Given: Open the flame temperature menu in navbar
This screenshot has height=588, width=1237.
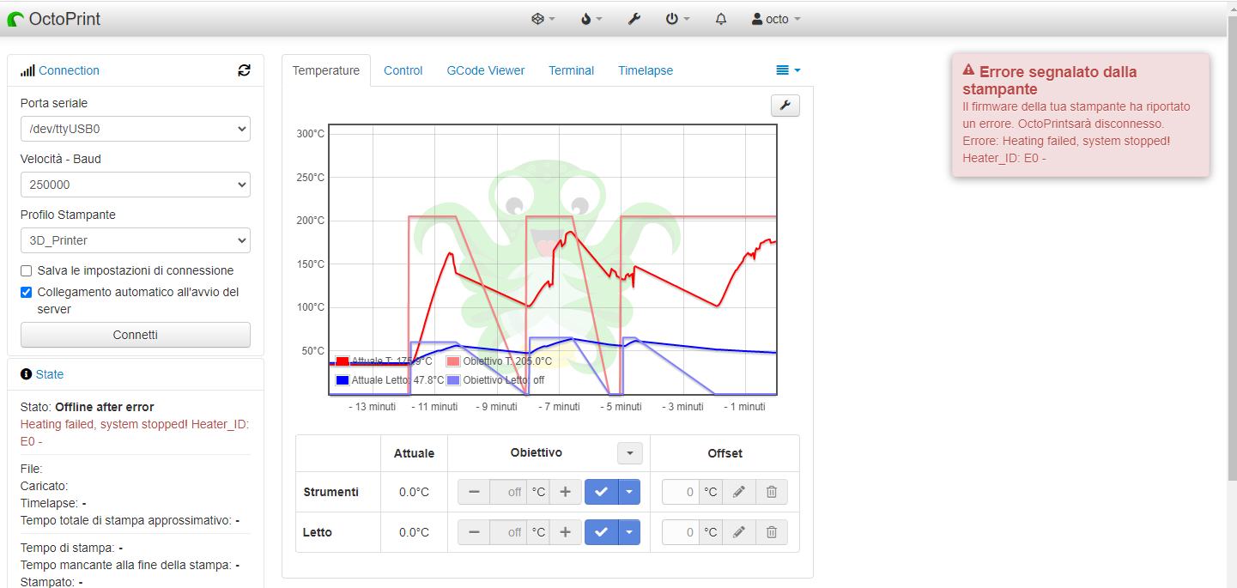Looking at the screenshot, I should coord(591,19).
